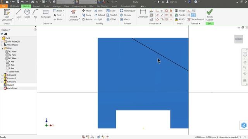Choose the Fillet tool
248x139 pixels.
[59, 10]
